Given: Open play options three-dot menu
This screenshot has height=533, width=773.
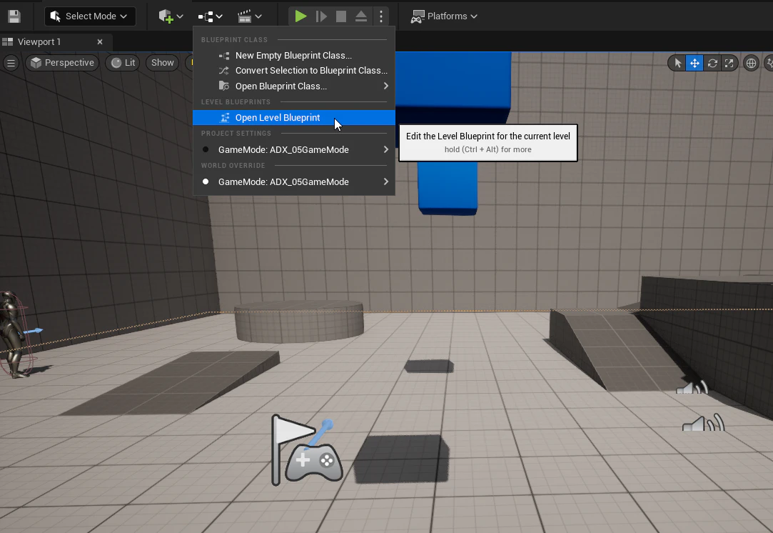Looking at the screenshot, I should 381,16.
